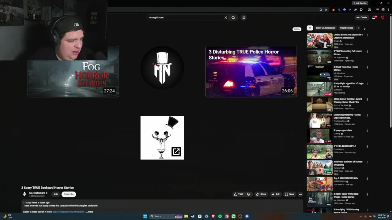392x220 pixels.
Task: Click the YouTube search magnifier button
Action: (x=233, y=17)
